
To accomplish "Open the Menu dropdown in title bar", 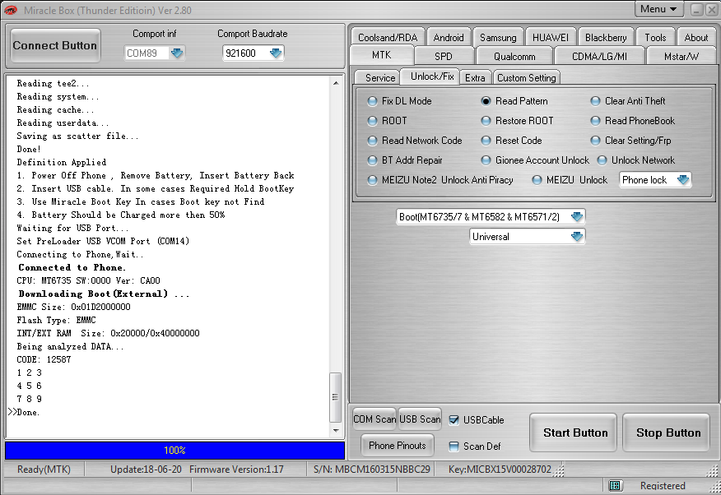I will pyautogui.click(x=659, y=9).
